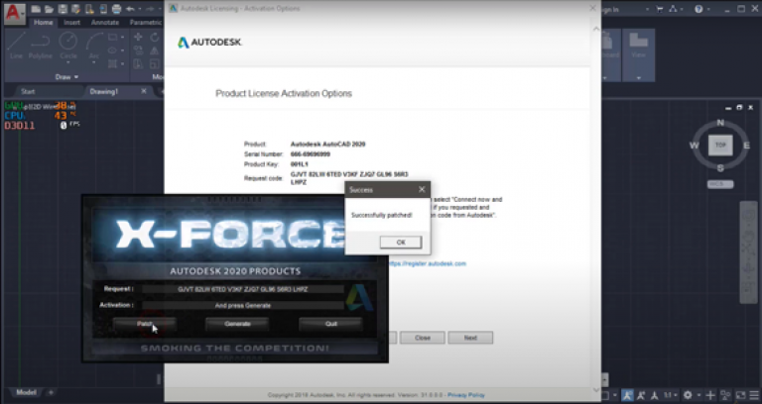Click the N compass direction on ViewCube
This screenshot has width=762, height=404.
[x=720, y=123]
